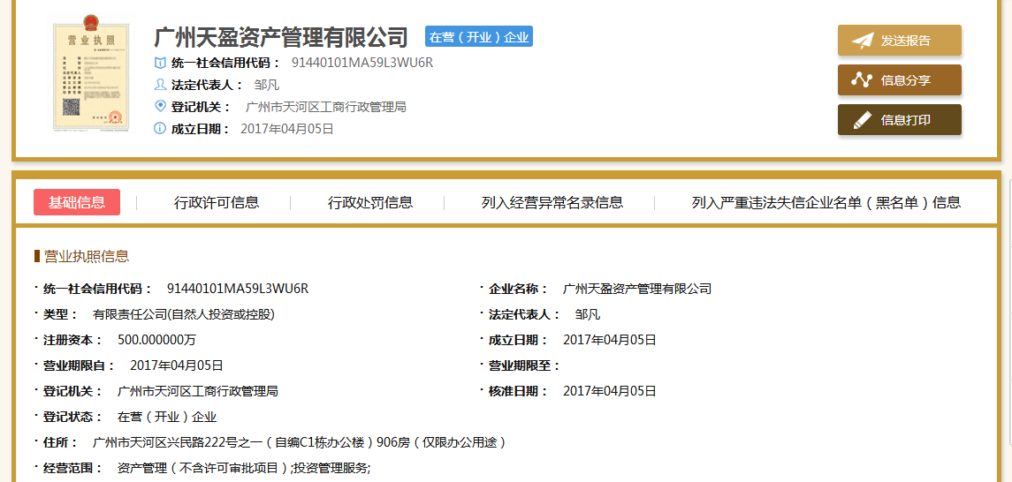Open 列入严重违法失信企业名单（黑名单）信息 tab
Screen dimensions: 1012x482
click(x=826, y=202)
